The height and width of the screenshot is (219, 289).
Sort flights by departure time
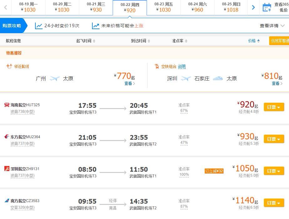point(86,41)
